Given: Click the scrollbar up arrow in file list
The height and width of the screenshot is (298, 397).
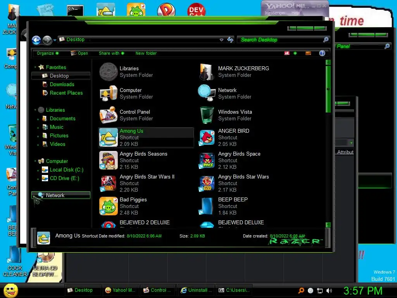Looking at the screenshot, I should click(x=328, y=62).
